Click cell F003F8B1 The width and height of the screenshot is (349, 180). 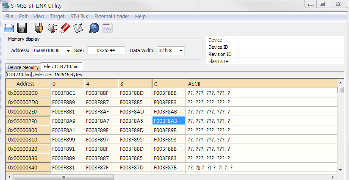[67, 112]
